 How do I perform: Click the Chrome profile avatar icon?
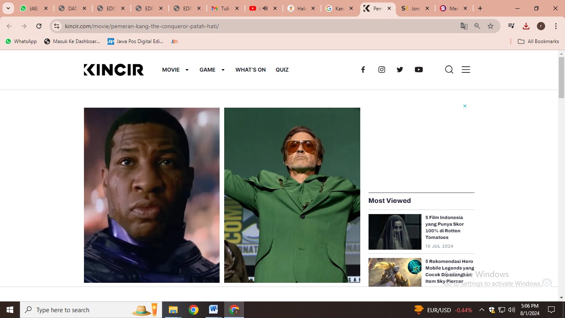[x=541, y=26]
